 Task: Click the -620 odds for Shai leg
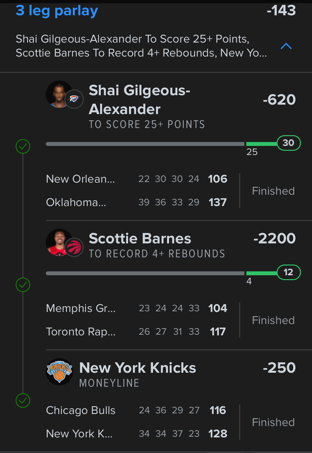pyautogui.click(x=279, y=99)
